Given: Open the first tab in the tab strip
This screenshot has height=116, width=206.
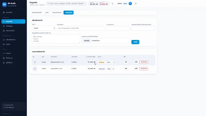Looking at the screenshot, I should pyautogui.click(x=37, y=13).
